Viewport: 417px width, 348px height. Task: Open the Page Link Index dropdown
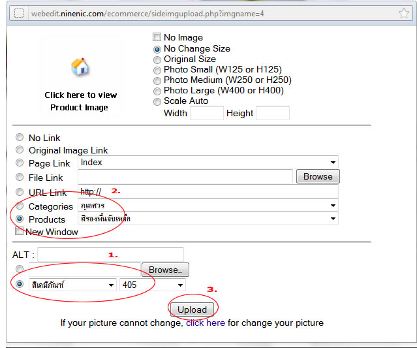coord(208,162)
